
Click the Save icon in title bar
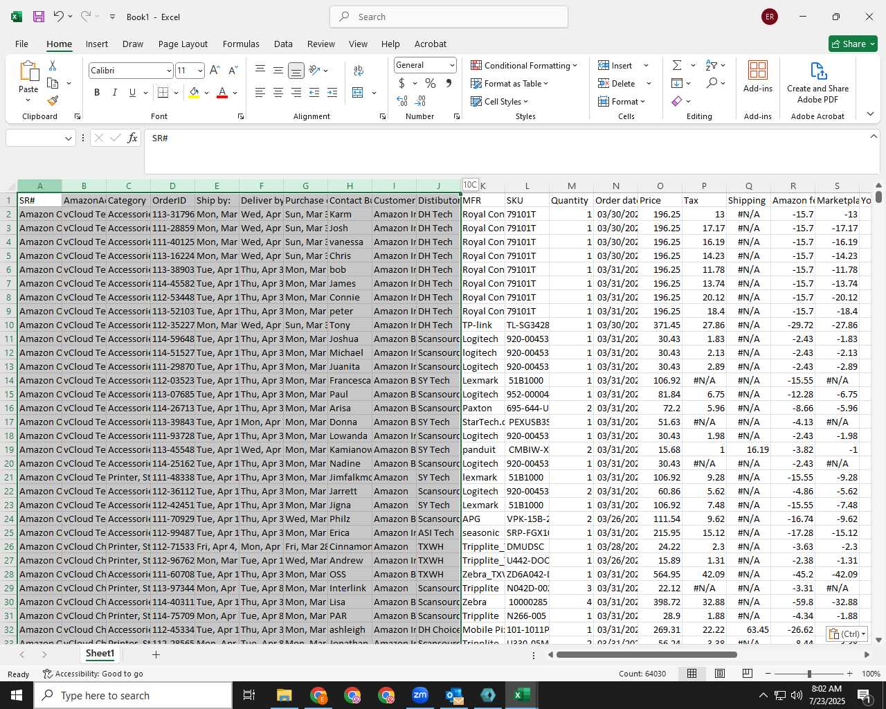coord(39,17)
